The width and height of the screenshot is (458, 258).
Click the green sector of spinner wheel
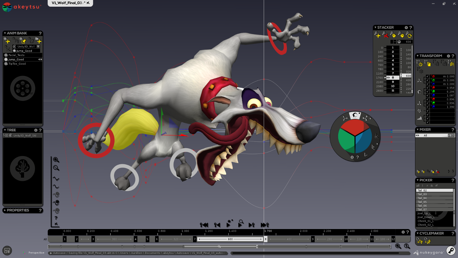(346, 140)
